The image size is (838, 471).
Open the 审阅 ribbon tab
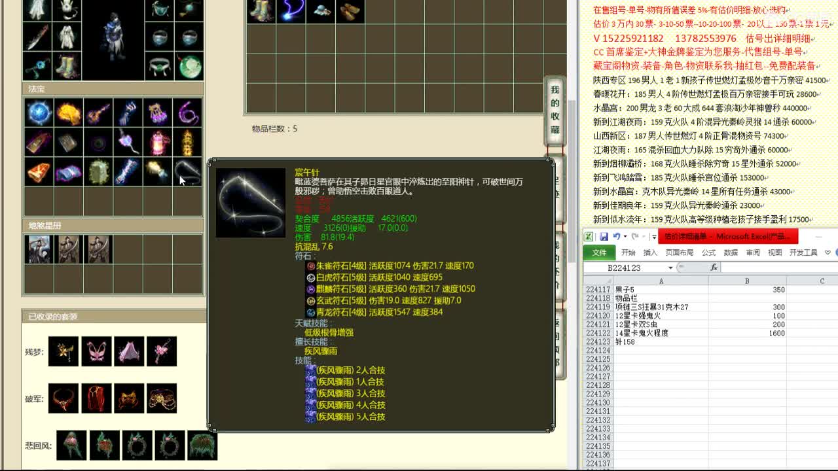point(753,253)
